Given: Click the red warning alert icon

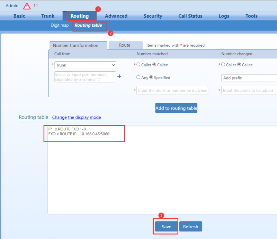Looking at the screenshot, I should 27,6.
